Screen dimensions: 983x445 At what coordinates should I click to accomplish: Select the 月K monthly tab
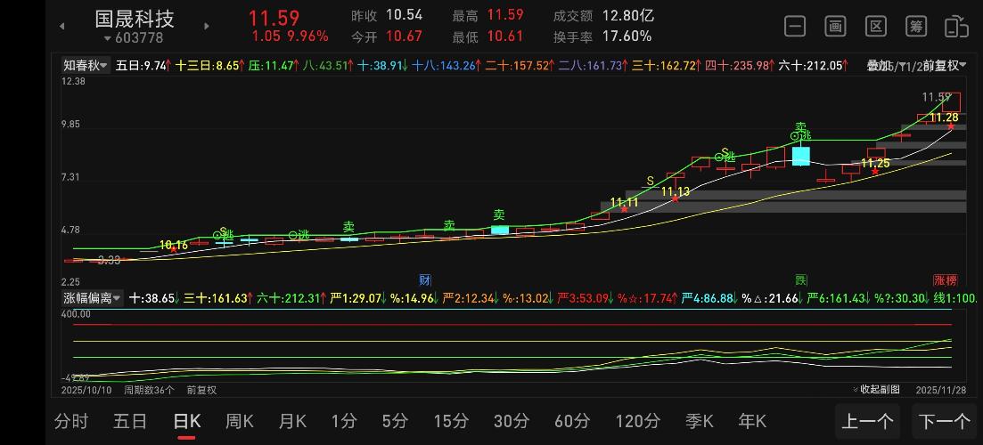[x=292, y=421]
